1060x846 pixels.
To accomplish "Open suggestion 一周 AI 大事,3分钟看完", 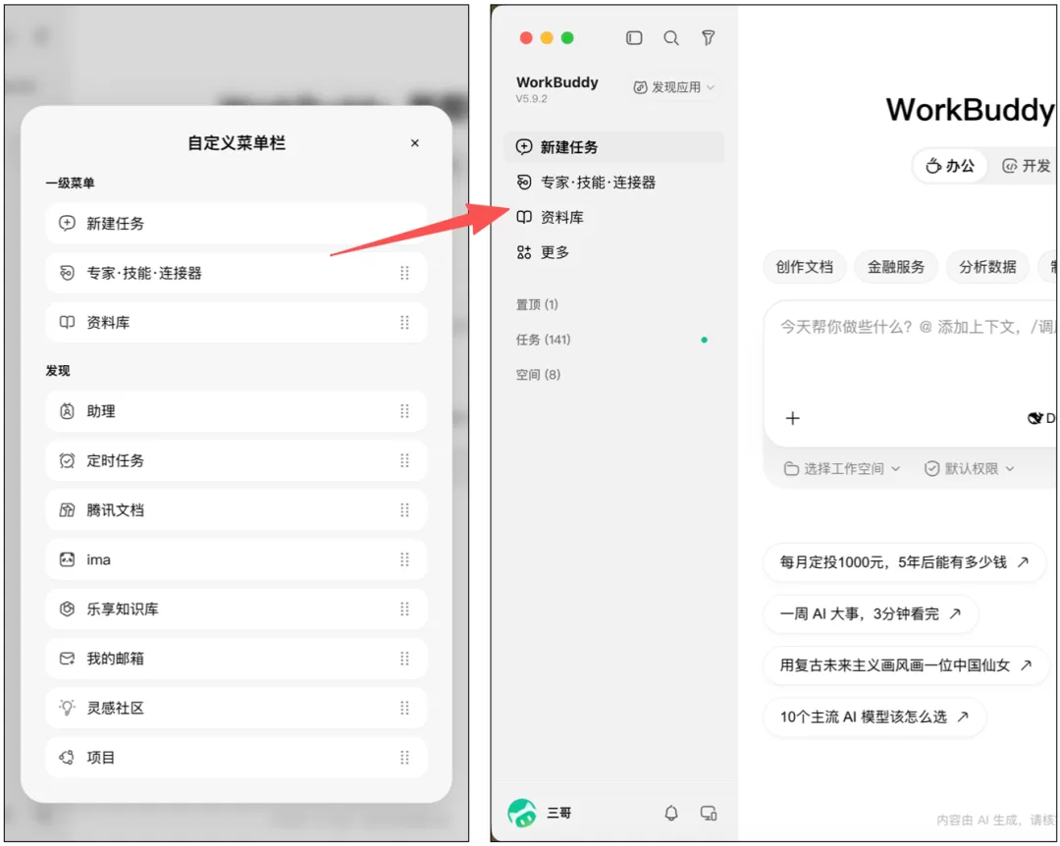I will point(870,613).
